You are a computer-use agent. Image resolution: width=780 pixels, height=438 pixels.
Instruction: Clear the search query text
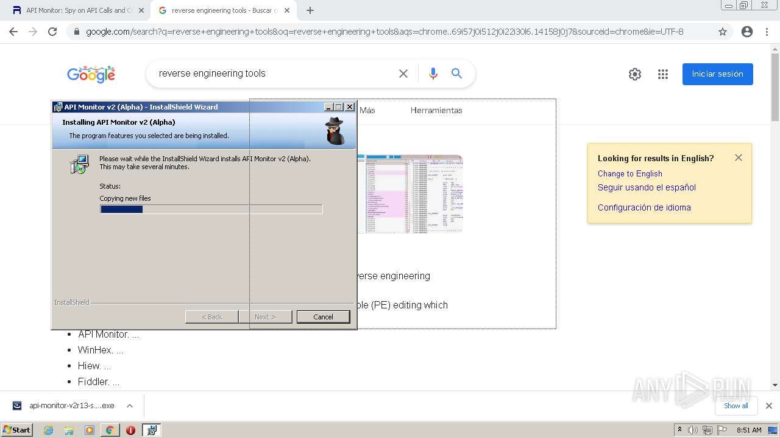(403, 74)
